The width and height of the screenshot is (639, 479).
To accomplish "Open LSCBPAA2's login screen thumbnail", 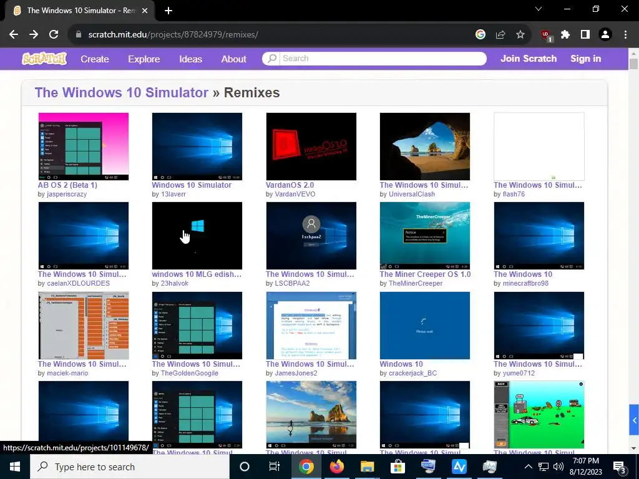I will click(x=311, y=235).
